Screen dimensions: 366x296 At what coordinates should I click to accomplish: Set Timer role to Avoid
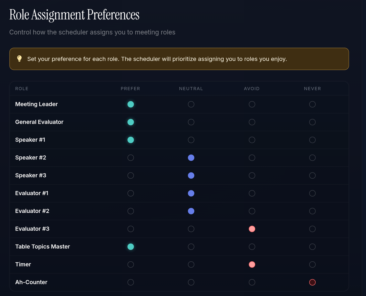(x=252, y=264)
